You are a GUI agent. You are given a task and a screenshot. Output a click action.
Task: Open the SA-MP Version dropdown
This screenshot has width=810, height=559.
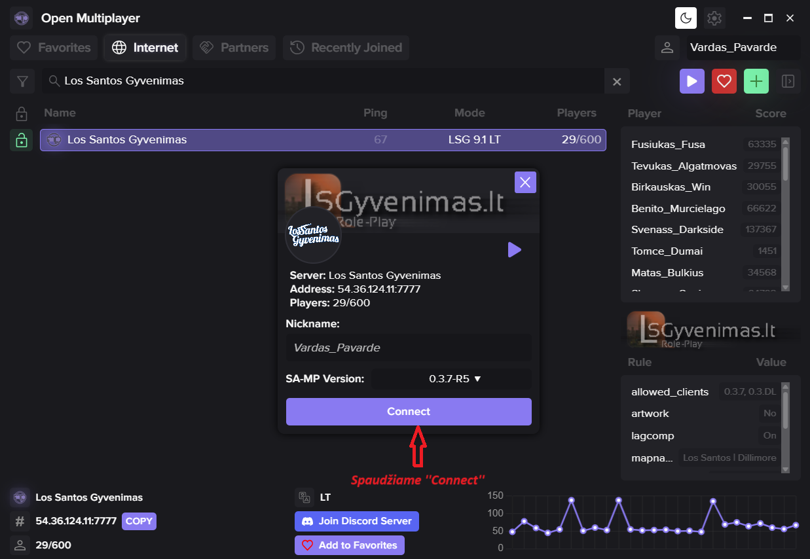coord(452,378)
